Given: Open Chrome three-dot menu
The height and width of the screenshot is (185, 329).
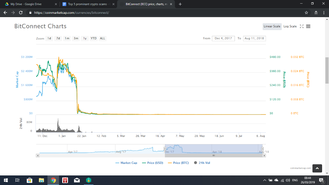Looking at the screenshot, I should [324, 13].
